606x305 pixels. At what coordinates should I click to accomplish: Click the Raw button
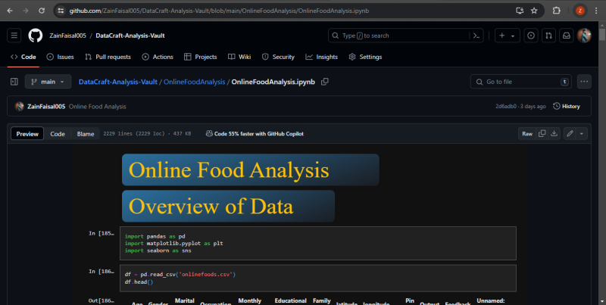point(527,133)
